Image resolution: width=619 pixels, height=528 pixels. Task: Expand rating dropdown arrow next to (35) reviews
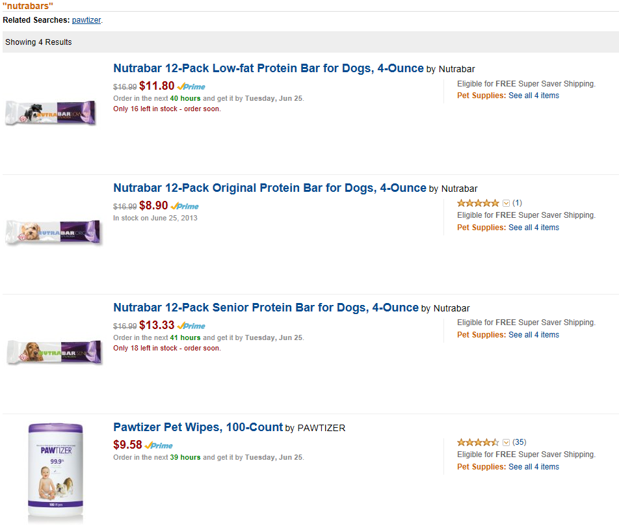point(506,442)
